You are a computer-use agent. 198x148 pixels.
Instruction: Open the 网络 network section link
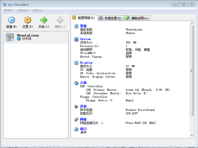click(83, 119)
